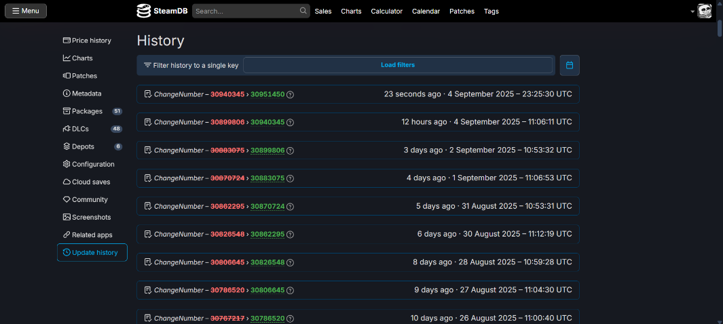The image size is (723, 324).
Task: Click help icon beside change 30951450
Action: coord(291,94)
